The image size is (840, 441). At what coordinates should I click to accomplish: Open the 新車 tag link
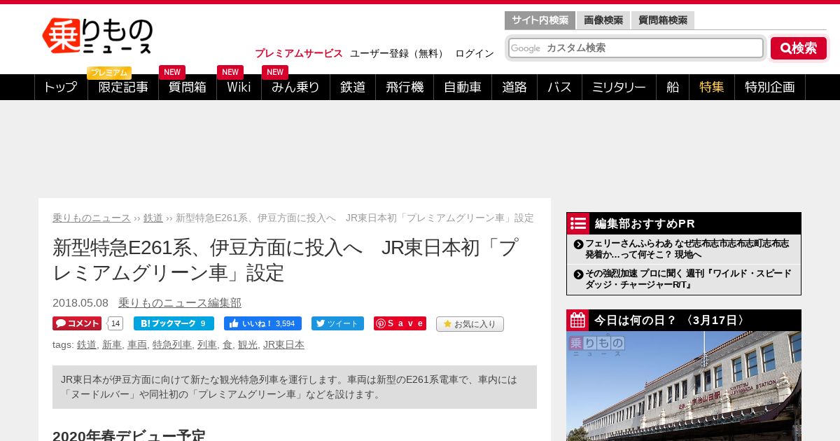point(112,344)
